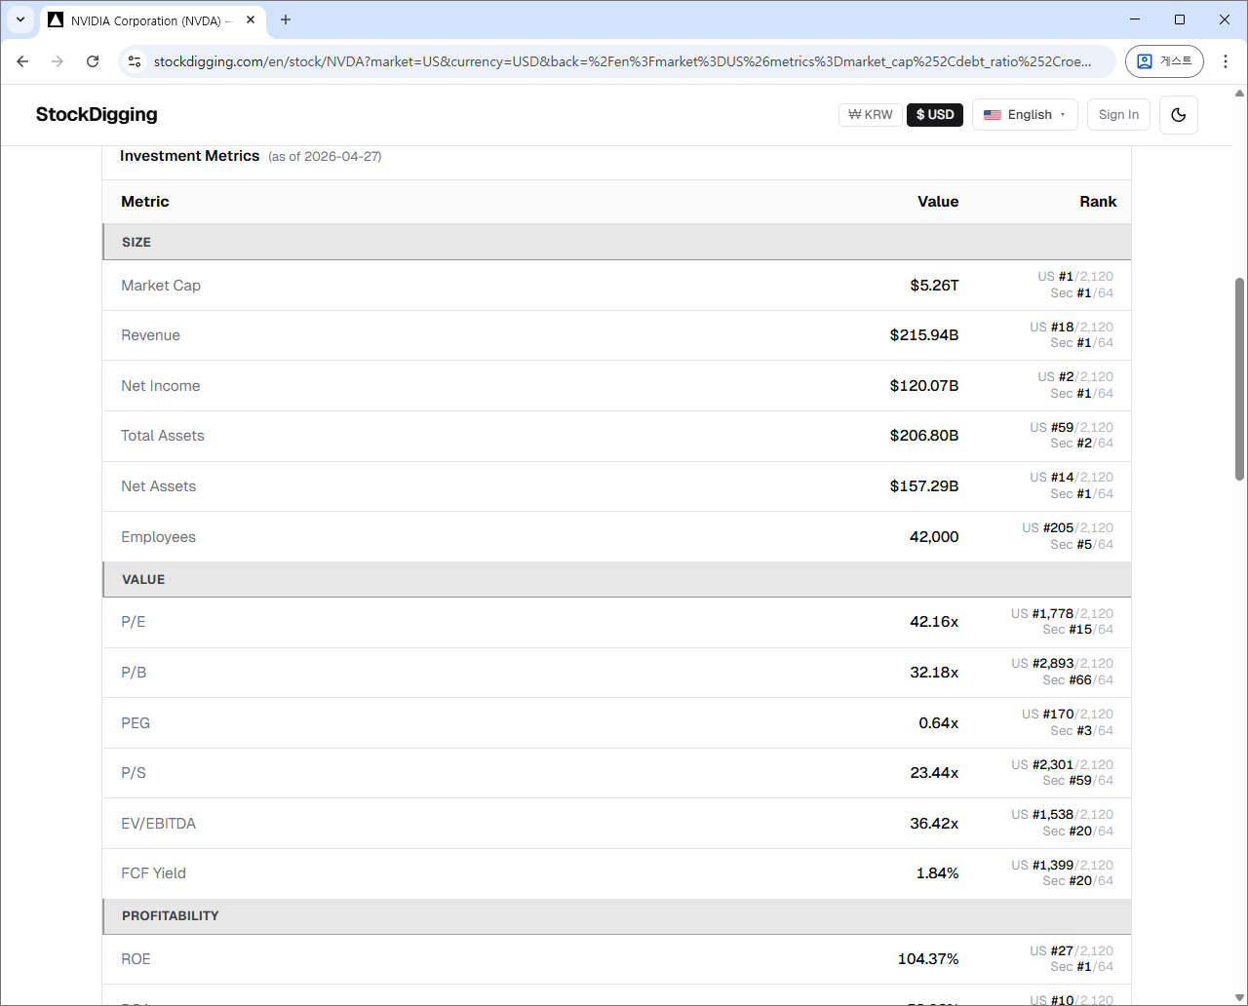Click the US #205 employees rank
Viewport: 1248px width, 1006px height.
[x=1068, y=528]
